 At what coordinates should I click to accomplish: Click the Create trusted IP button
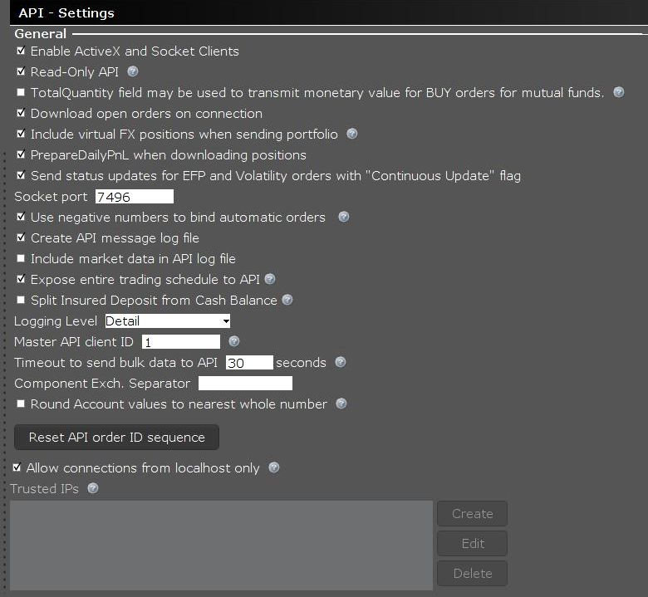pyautogui.click(x=473, y=513)
